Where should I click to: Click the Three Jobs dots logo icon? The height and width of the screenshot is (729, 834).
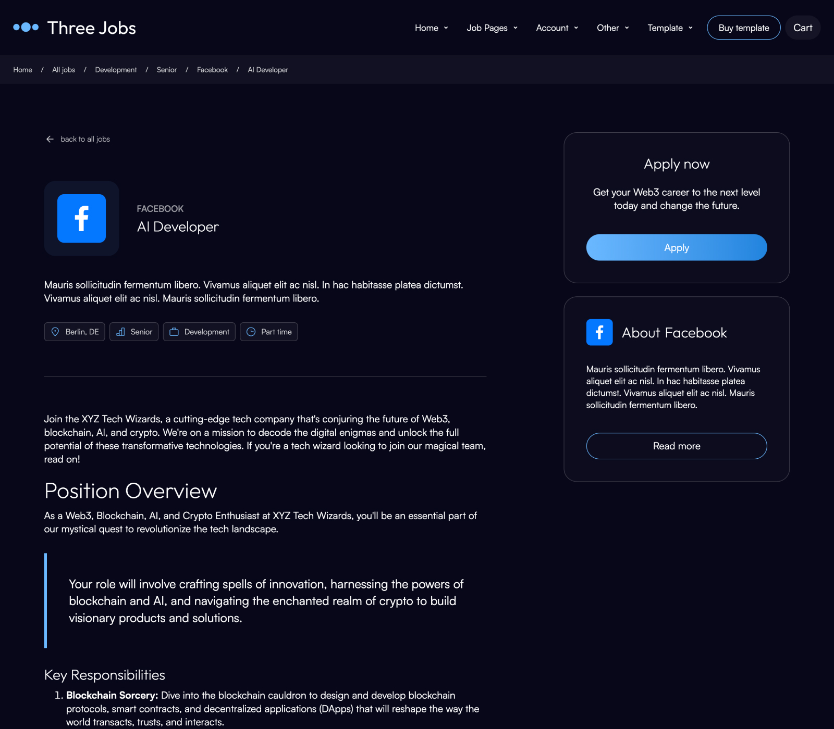click(26, 27)
